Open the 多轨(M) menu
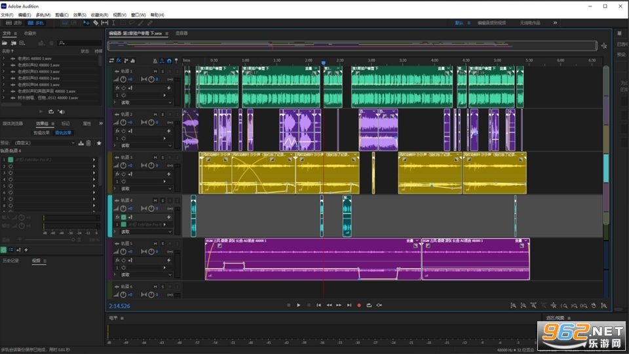This screenshot has width=629, height=354. [x=43, y=15]
